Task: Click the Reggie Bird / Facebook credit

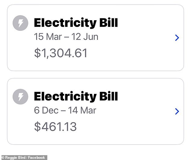Action: [x=25, y=158]
